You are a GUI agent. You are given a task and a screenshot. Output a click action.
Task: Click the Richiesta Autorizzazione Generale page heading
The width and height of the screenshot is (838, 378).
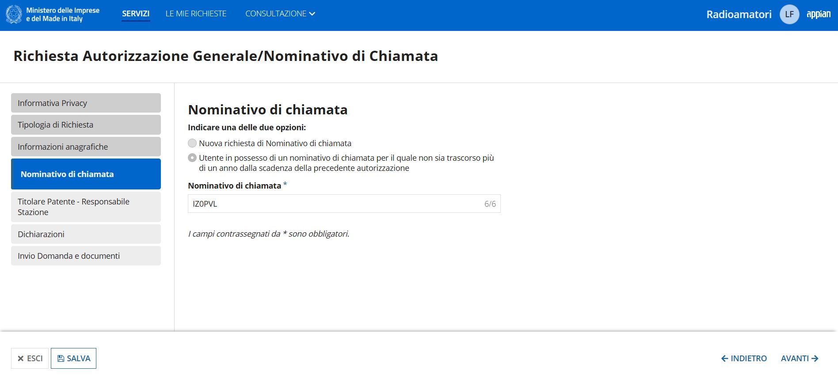[226, 56]
